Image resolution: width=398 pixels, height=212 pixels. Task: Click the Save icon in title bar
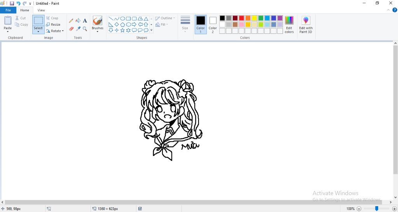click(12, 3)
